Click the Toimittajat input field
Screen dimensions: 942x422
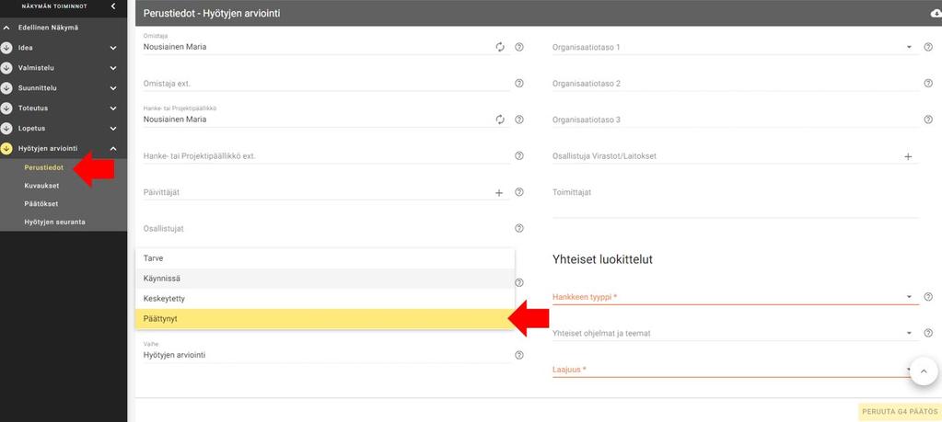pos(736,200)
